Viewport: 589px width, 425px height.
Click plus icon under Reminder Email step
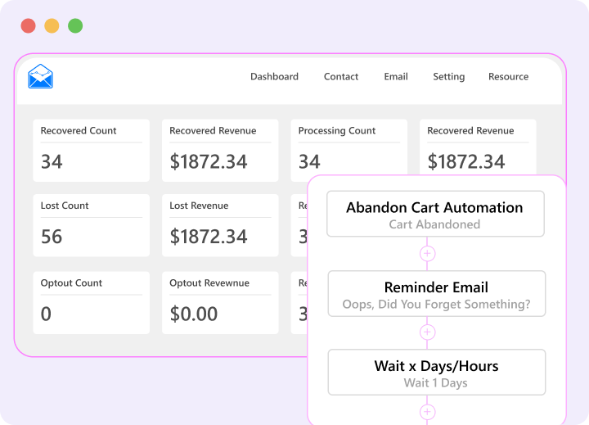click(x=427, y=332)
